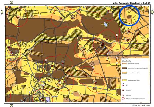Go to adjacent map sheet 34 on right

[x=152, y=12]
